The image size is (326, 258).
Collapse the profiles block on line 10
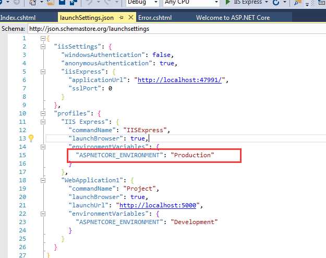tap(43, 113)
